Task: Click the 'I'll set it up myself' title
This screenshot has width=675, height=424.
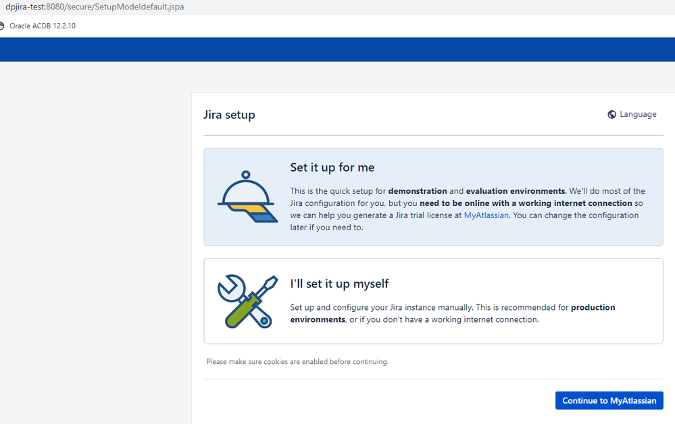Action: point(339,284)
